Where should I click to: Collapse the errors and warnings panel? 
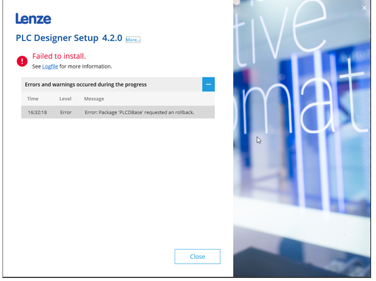click(x=208, y=84)
